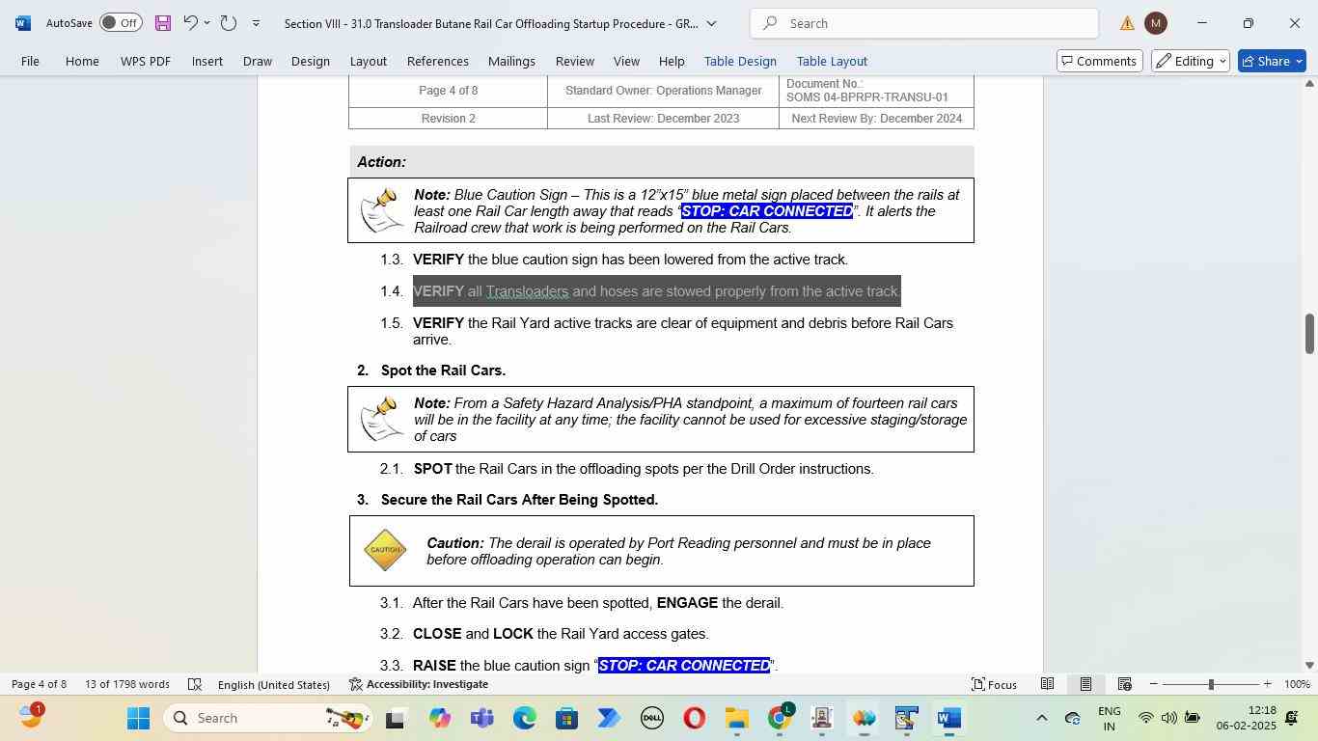The height and width of the screenshot is (741, 1318).
Task: Click the Redo/Repeat icon
Action: (229, 23)
